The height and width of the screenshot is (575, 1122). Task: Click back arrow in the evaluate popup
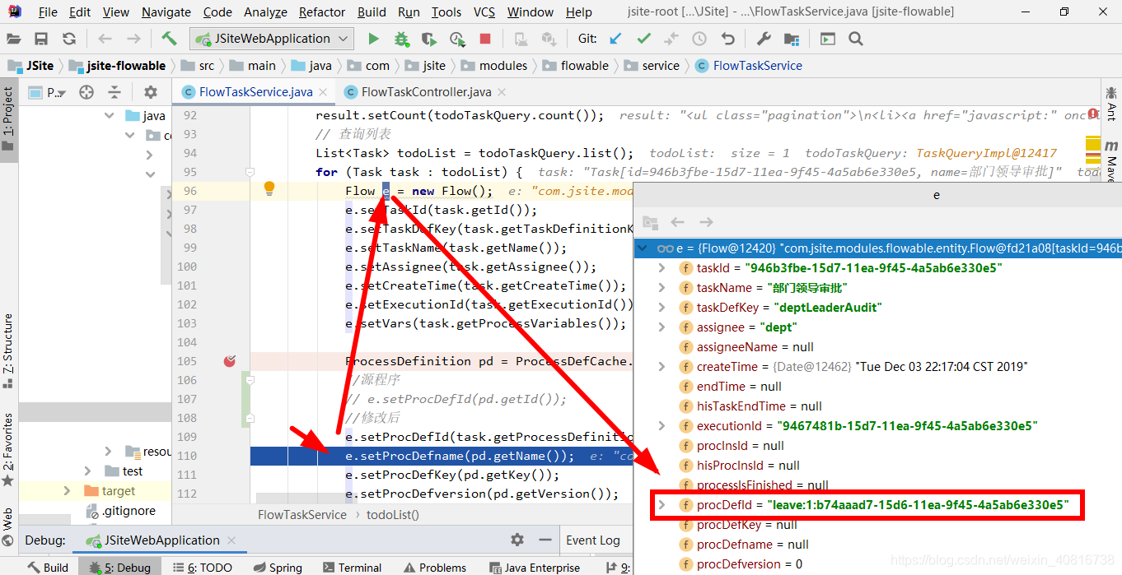[x=678, y=222]
